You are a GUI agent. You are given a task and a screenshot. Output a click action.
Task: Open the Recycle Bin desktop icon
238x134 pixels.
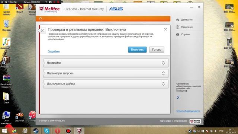(x=6, y=25)
